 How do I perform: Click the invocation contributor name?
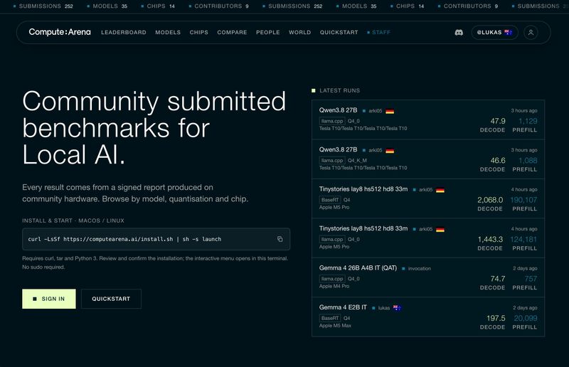click(419, 269)
